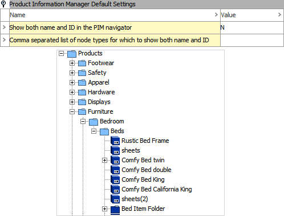Viewport: 284px width, 216px height.
Task: Select the Bedroom folder label
Action: coord(112,121)
